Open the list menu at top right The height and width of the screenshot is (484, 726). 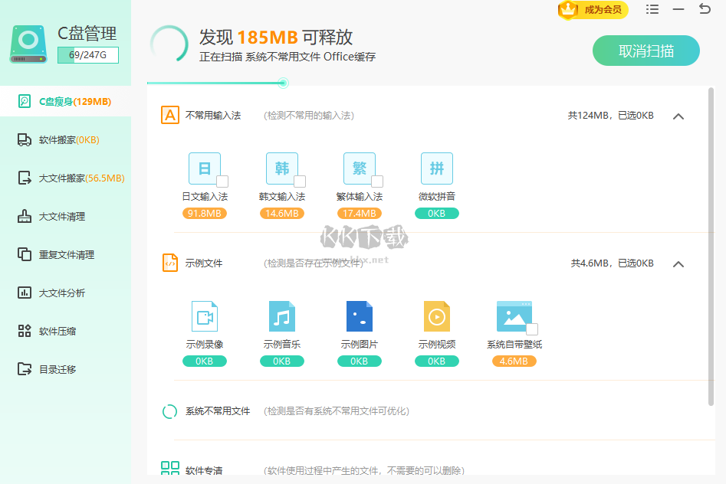653,9
